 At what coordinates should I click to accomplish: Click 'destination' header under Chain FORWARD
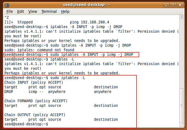(106, 106)
